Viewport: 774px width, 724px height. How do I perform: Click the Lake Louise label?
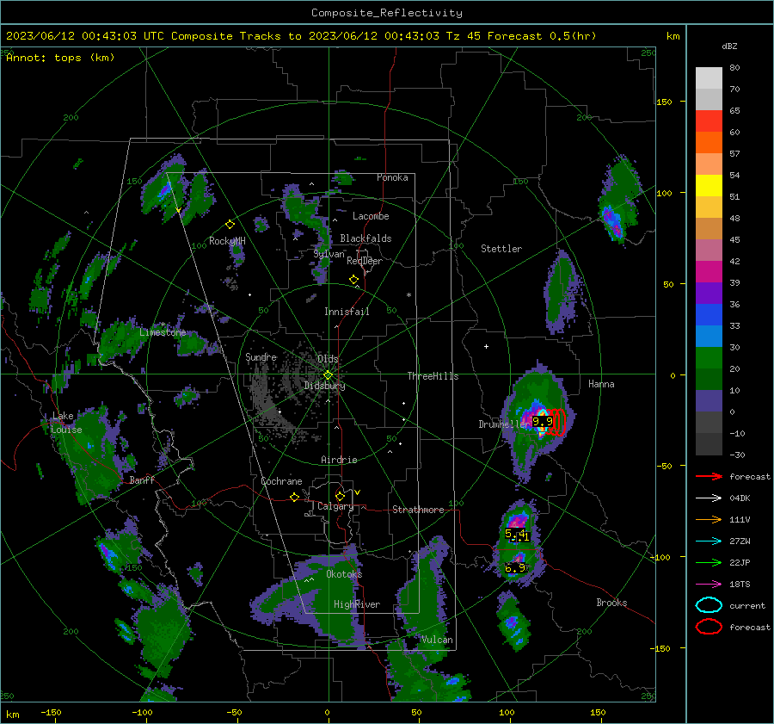66,423
